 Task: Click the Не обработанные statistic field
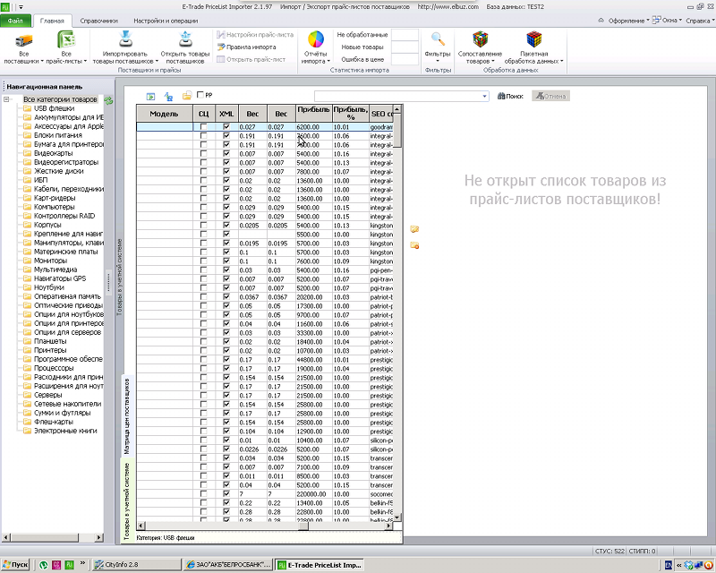click(x=405, y=35)
